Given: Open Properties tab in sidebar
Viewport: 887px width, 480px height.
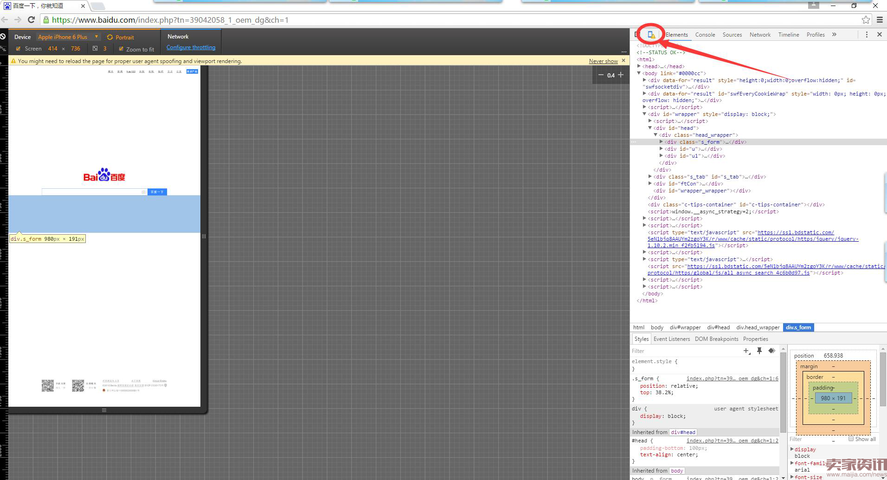Looking at the screenshot, I should click(755, 339).
